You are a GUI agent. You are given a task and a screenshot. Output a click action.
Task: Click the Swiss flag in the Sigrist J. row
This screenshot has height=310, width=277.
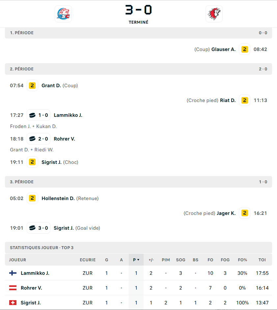point(13,303)
